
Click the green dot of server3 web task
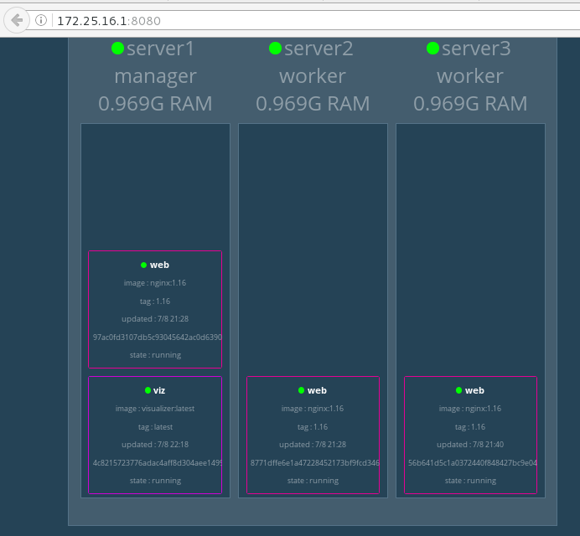(x=458, y=390)
